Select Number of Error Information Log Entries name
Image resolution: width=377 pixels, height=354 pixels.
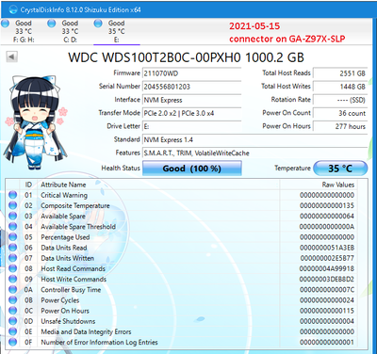pos(99,343)
